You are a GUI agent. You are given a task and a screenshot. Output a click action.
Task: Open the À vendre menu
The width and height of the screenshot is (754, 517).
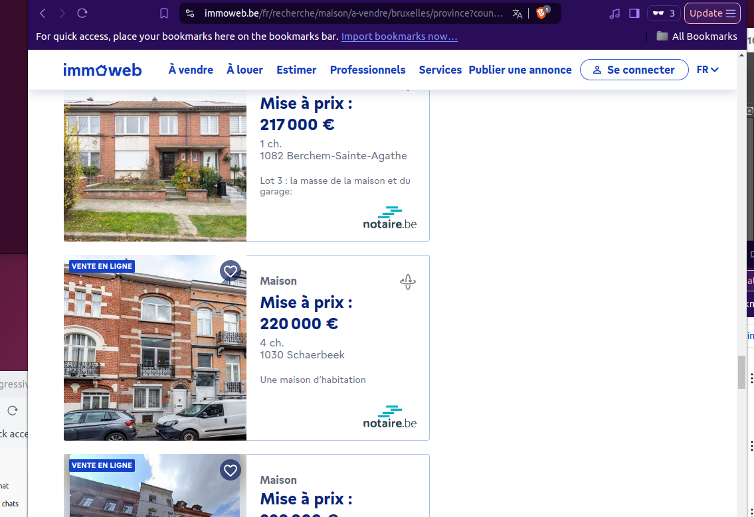(191, 70)
